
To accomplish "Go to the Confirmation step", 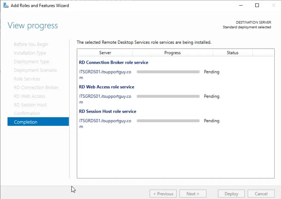I will point(27,113).
